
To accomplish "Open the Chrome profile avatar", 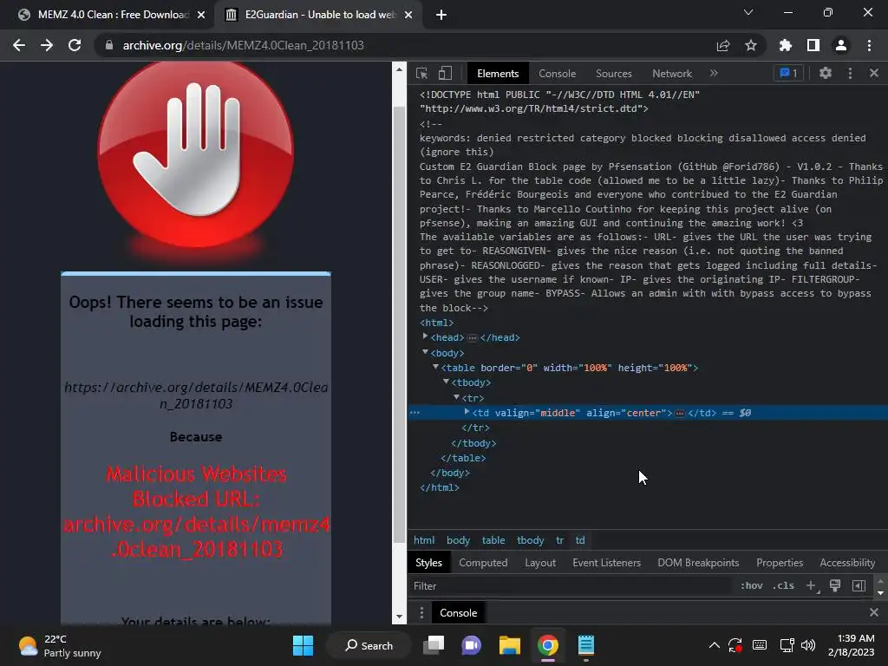I will (x=841, y=45).
